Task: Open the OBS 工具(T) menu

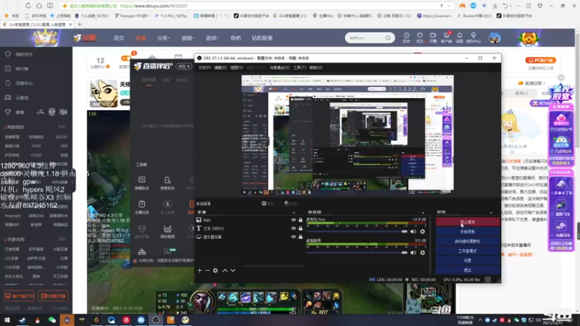Action: pos(299,67)
